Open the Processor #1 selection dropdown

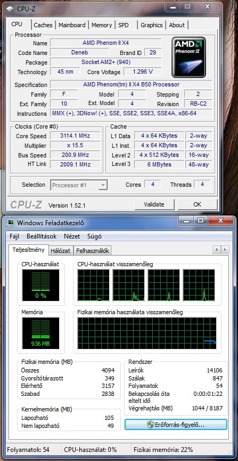[x=79, y=185]
